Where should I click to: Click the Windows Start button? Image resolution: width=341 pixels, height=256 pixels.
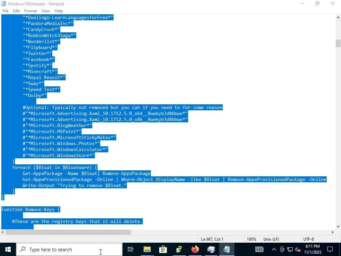(x=8, y=249)
